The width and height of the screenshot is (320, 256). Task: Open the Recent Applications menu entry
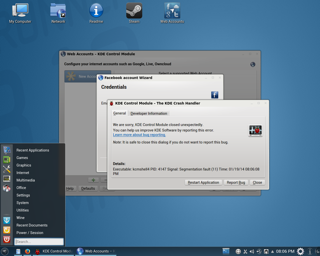point(33,150)
